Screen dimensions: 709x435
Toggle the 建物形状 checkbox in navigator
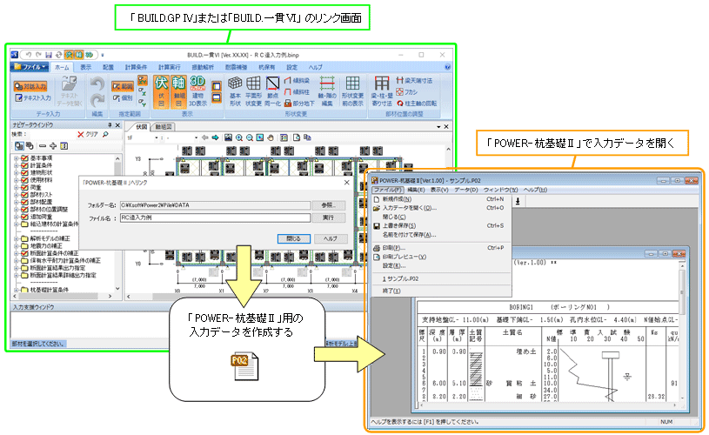pyautogui.click(x=25, y=173)
